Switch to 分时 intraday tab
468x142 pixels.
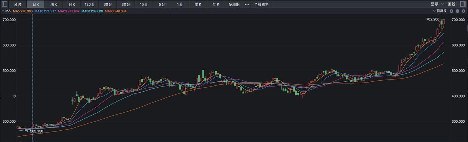coord(18,4)
